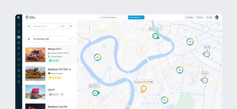
Task: Click the green map pin showing 45
Action: pos(155,36)
